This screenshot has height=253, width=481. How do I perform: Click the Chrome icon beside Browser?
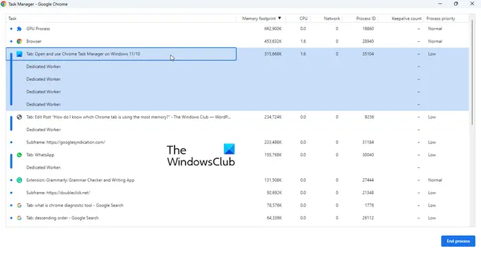pyautogui.click(x=19, y=41)
